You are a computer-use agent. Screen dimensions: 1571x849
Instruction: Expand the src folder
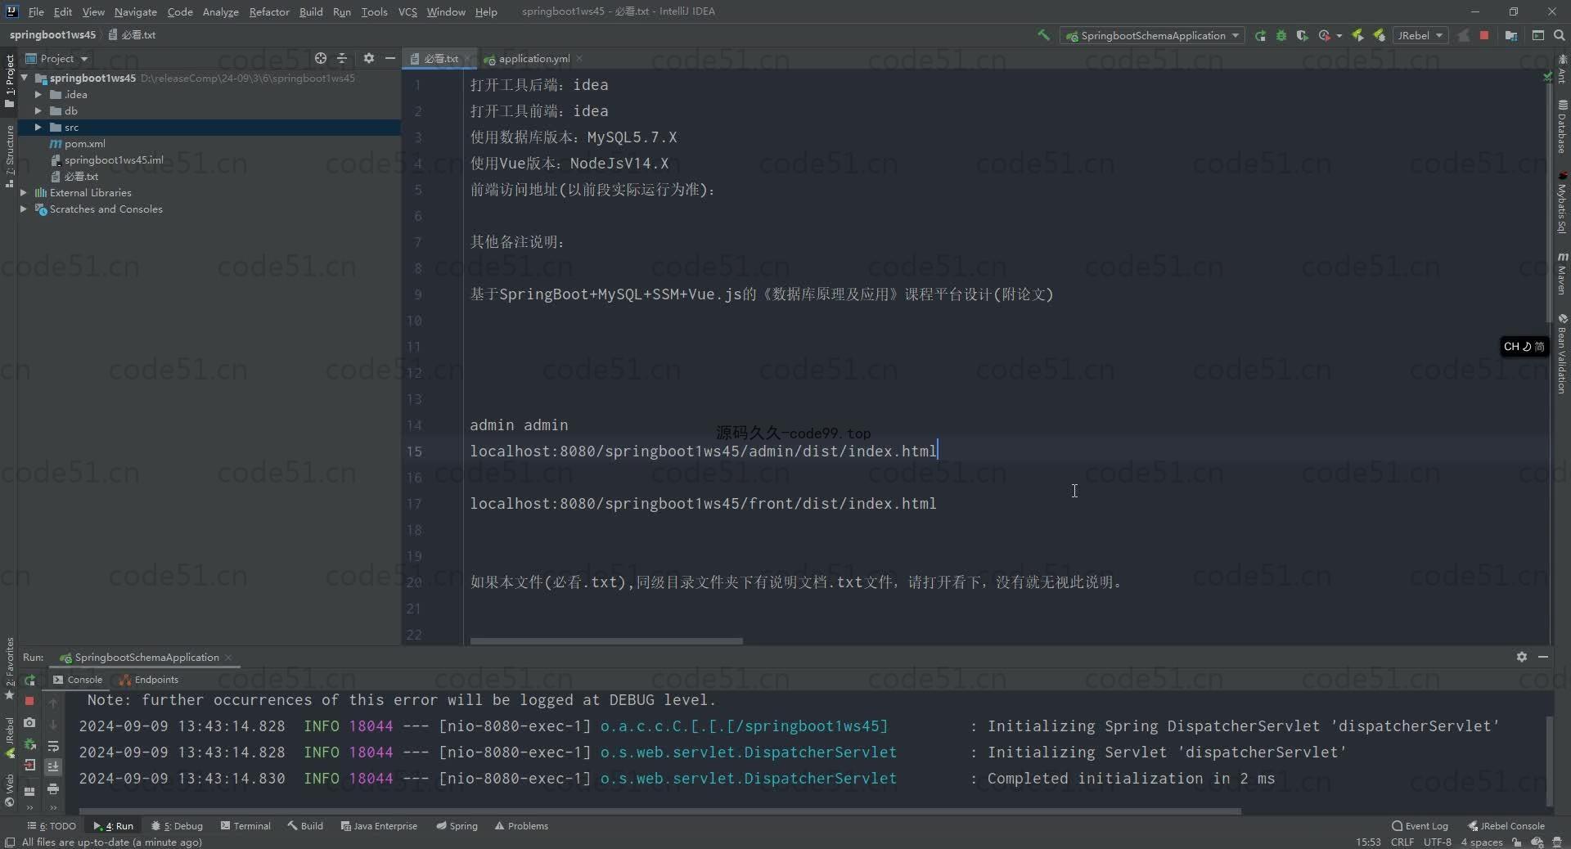(38, 127)
